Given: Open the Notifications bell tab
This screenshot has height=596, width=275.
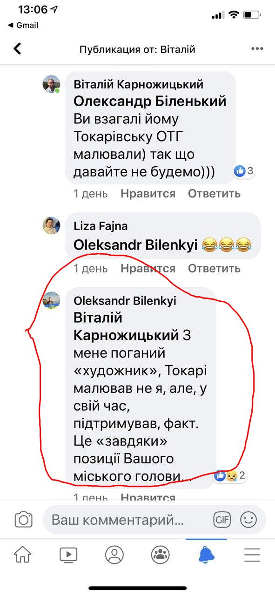Looking at the screenshot, I should pos(207,555).
